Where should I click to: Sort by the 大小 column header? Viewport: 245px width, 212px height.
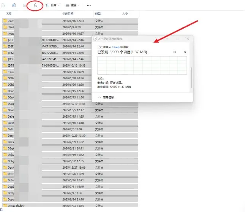tap(125, 13)
